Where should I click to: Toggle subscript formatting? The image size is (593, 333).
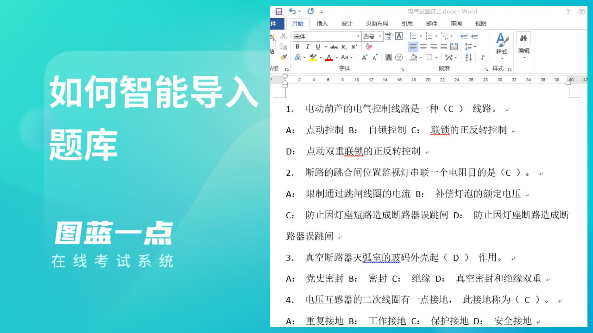point(344,47)
